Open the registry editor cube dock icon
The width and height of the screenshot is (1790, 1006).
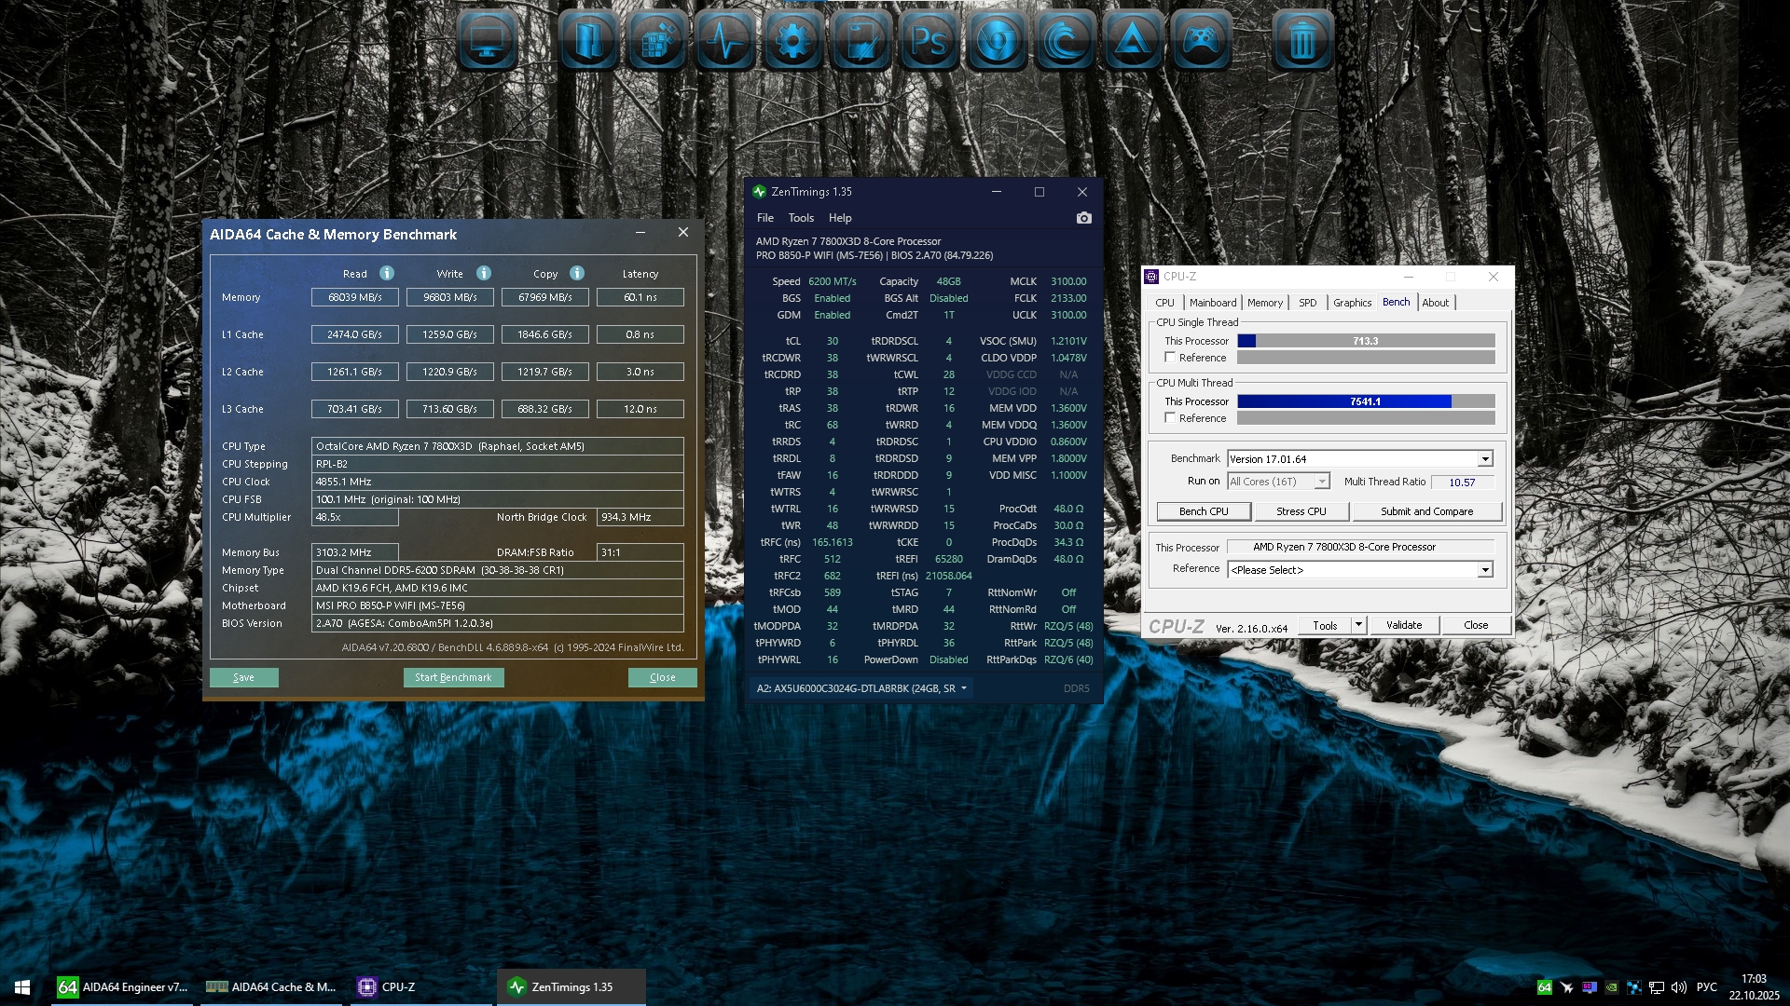(656, 41)
